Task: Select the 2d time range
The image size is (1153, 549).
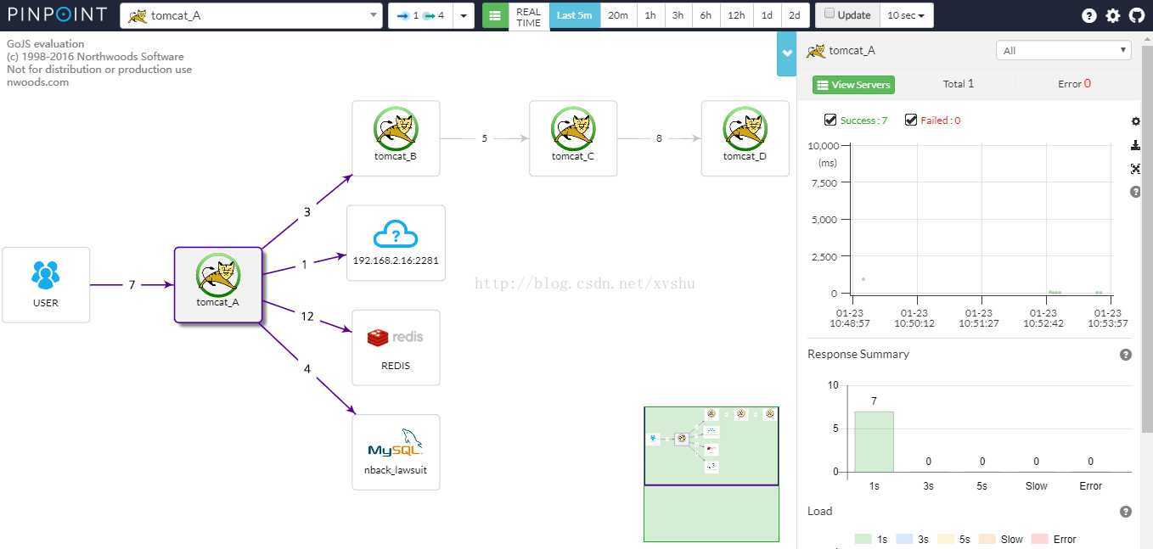Action: point(794,15)
